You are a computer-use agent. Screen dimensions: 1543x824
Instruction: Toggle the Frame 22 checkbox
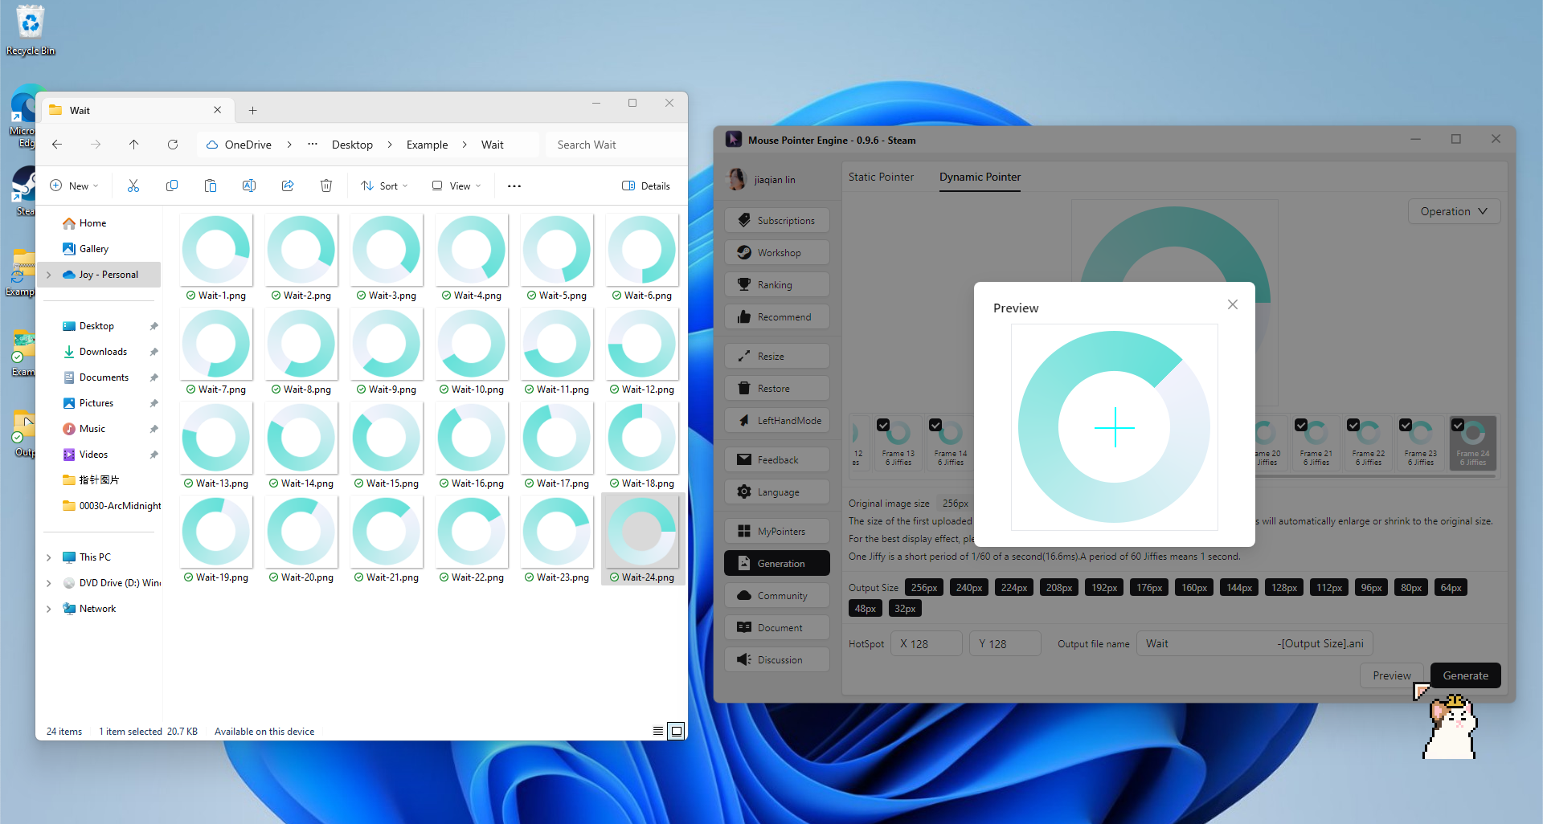pyautogui.click(x=1353, y=425)
